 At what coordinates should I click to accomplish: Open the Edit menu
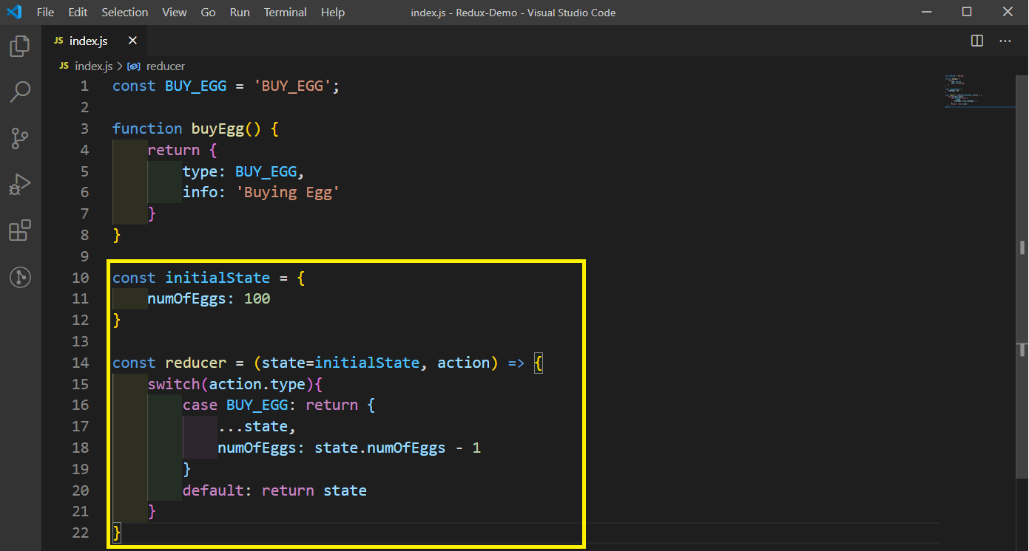click(78, 12)
